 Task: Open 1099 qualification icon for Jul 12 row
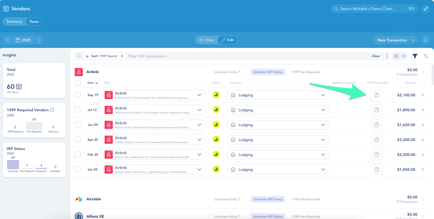pyautogui.click(x=377, y=110)
